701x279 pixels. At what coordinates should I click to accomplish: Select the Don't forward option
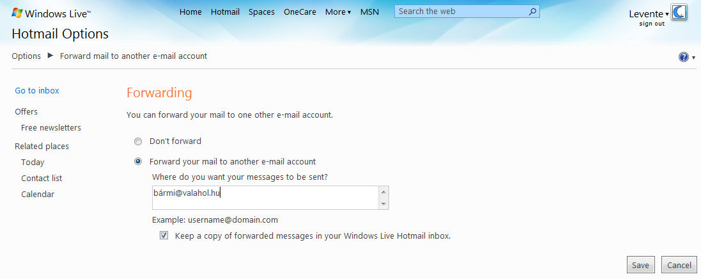[x=138, y=141]
